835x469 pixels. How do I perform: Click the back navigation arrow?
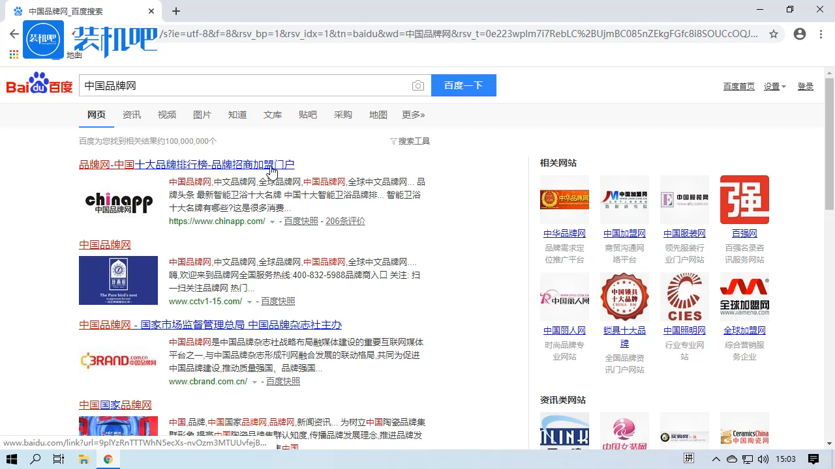14,34
